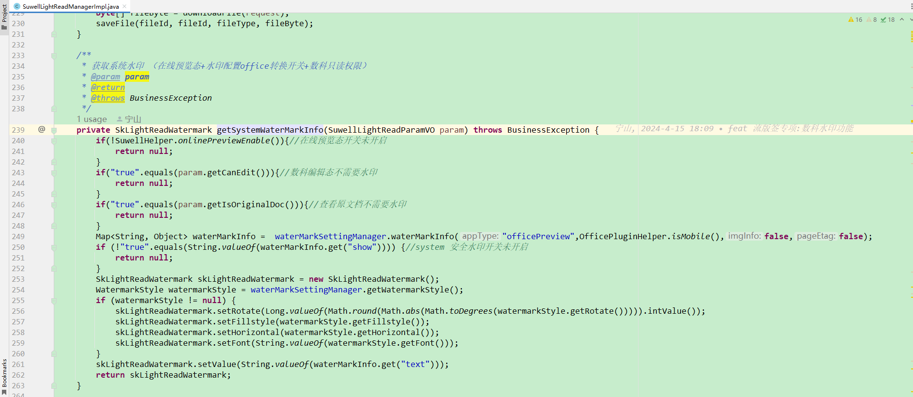The width and height of the screenshot is (913, 397).
Task: Click the "officePreview" string literal
Action: coord(538,236)
